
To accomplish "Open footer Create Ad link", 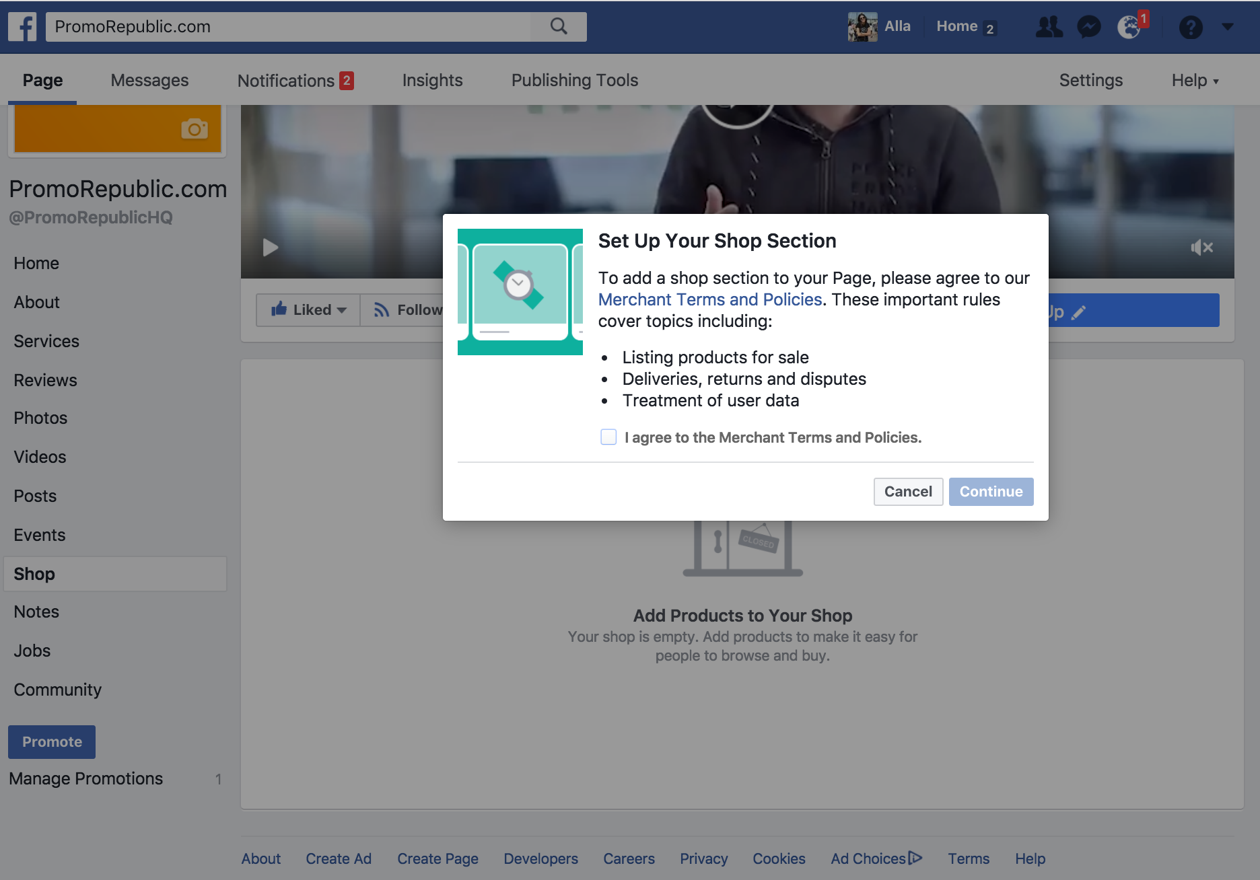I will [x=339, y=858].
